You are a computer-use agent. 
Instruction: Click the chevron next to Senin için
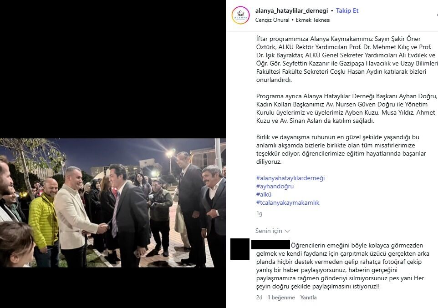pos(287,231)
